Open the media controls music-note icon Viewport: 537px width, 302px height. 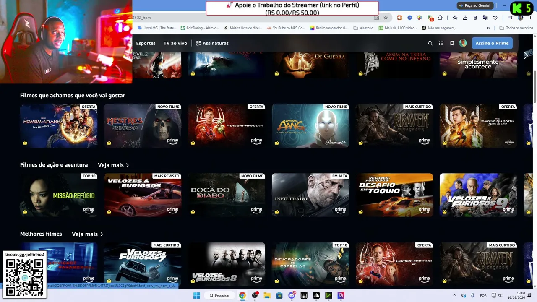(510, 18)
